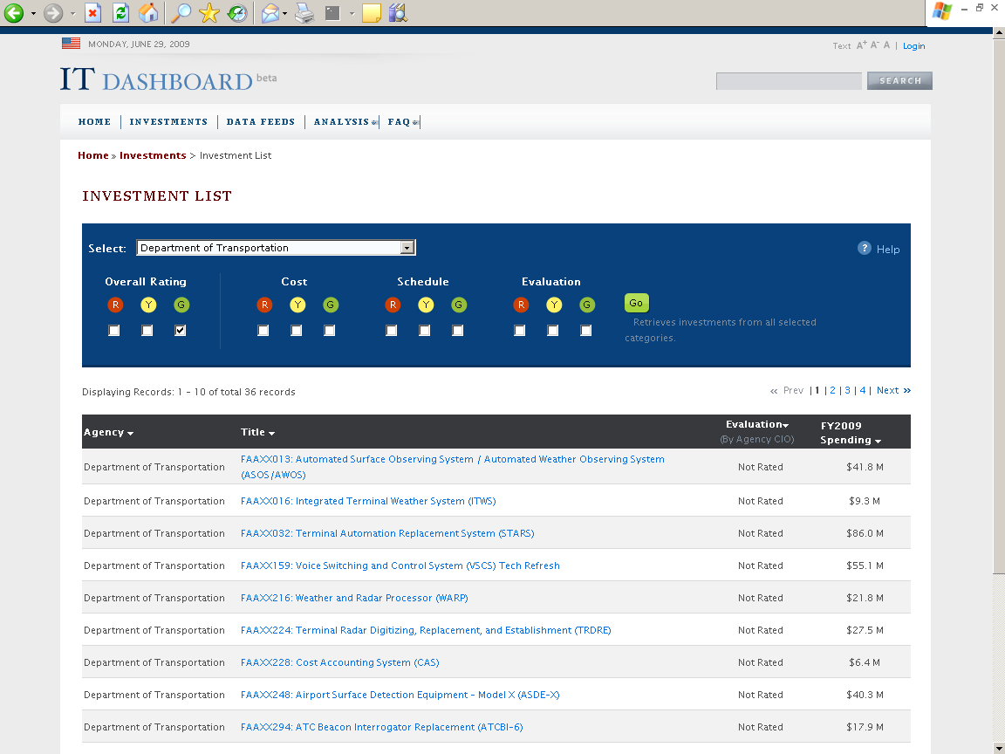
Task: Click the Help question mark icon
Action: pyautogui.click(x=864, y=248)
